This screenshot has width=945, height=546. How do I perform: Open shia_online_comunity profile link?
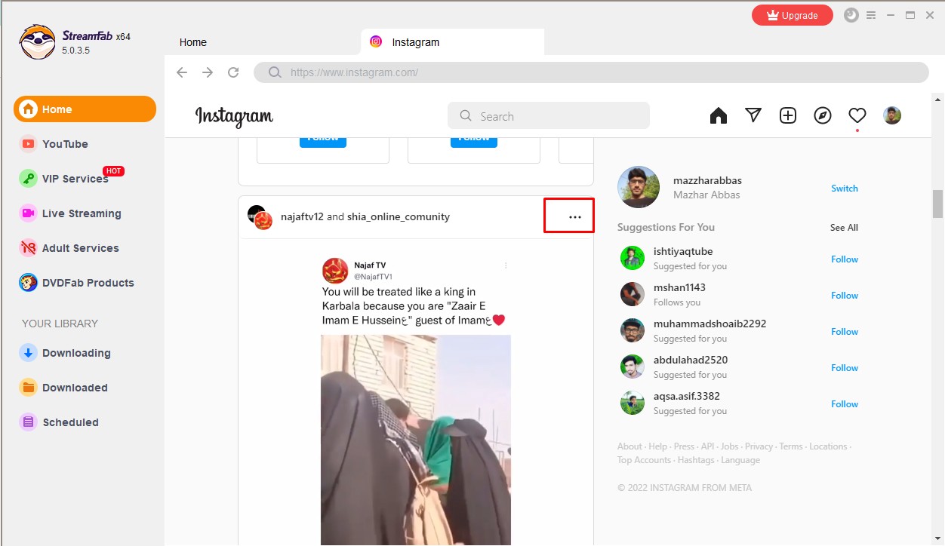[399, 216]
